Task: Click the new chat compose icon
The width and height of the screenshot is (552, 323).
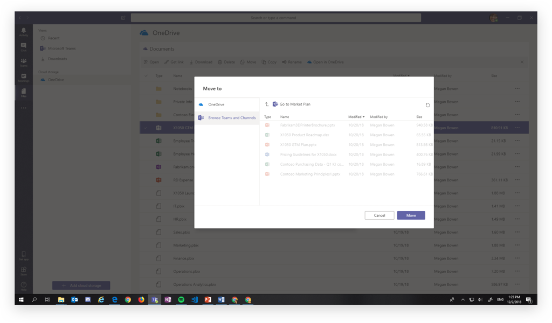Action: click(x=123, y=18)
